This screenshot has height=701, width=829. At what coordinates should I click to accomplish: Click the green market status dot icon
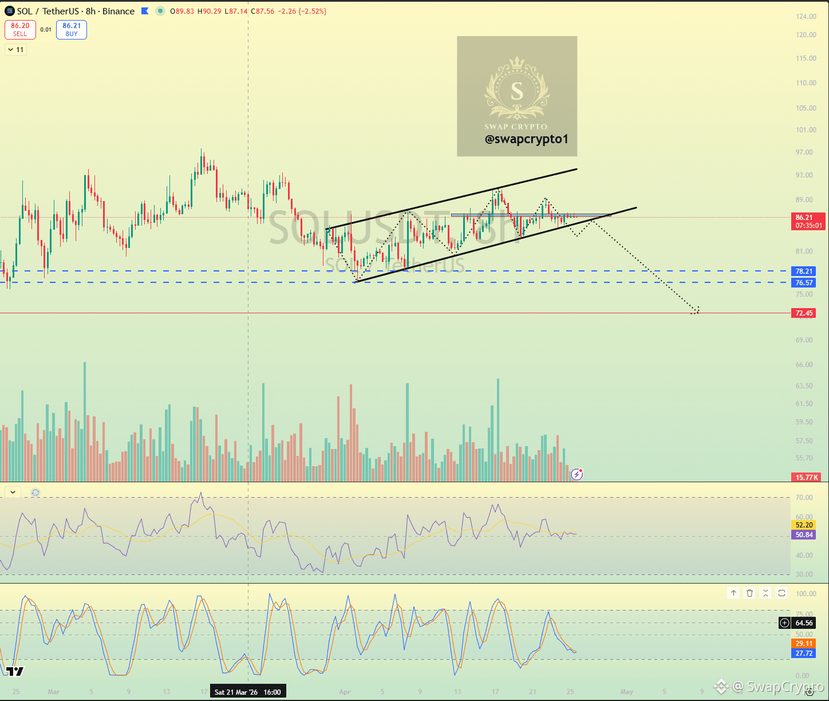tap(160, 11)
